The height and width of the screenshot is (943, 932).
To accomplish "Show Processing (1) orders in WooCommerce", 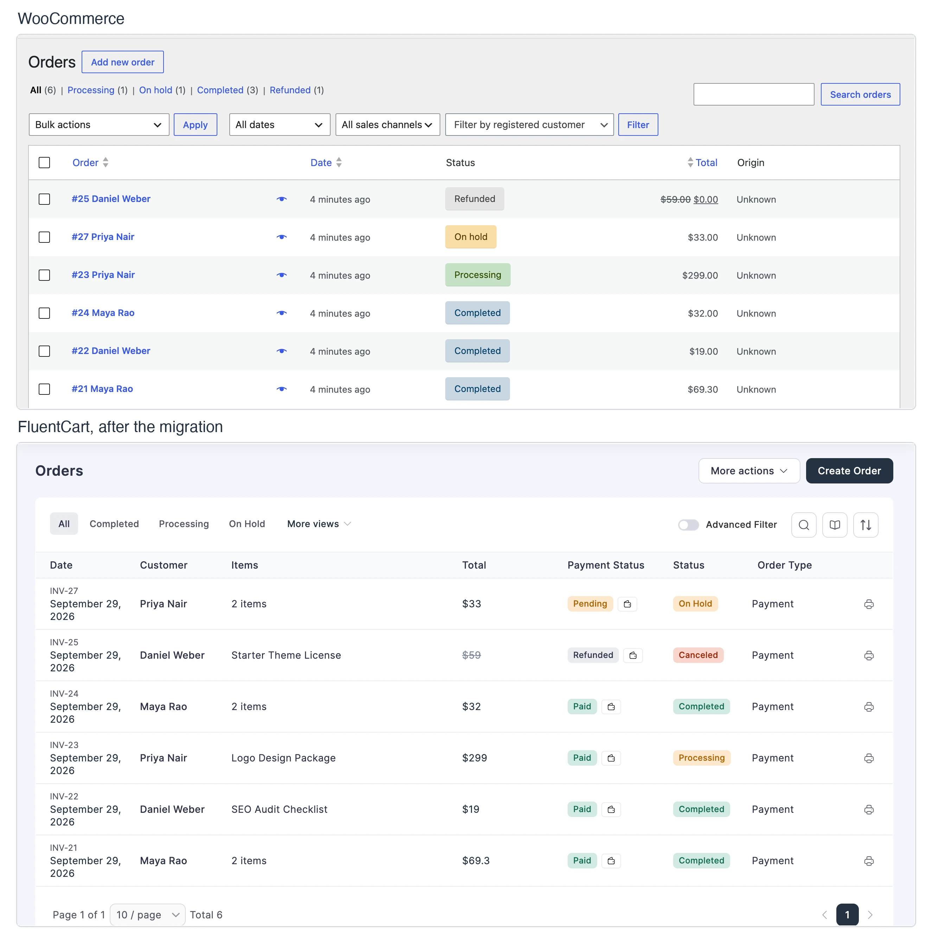I will click(97, 90).
